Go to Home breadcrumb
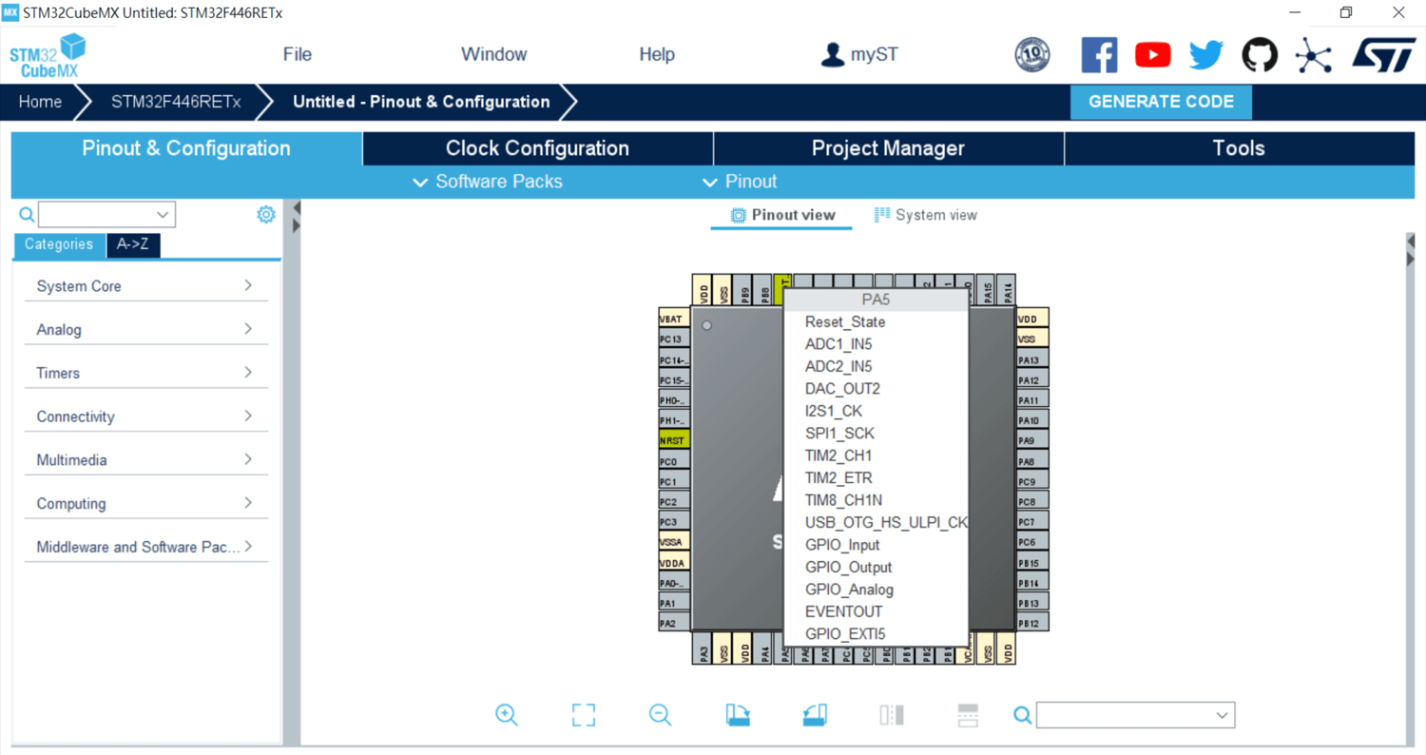1426x755 pixels. point(40,102)
